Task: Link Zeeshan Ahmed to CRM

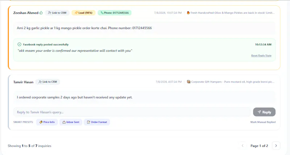Action: click(57, 13)
